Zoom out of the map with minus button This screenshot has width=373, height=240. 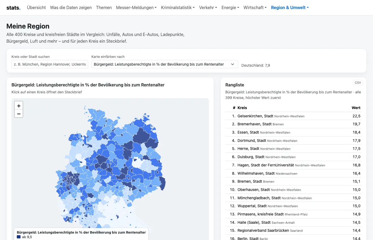tap(19, 114)
